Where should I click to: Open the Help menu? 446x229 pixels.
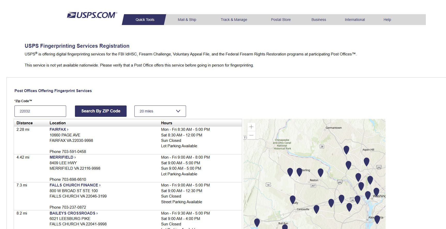pyautogui.click(x=387, y=20)
